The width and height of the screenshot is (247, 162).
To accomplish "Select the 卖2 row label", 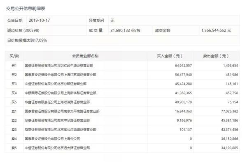I will [x=14, y=121].
